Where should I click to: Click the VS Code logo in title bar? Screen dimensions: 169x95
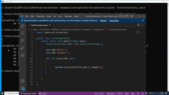(22, 16)
